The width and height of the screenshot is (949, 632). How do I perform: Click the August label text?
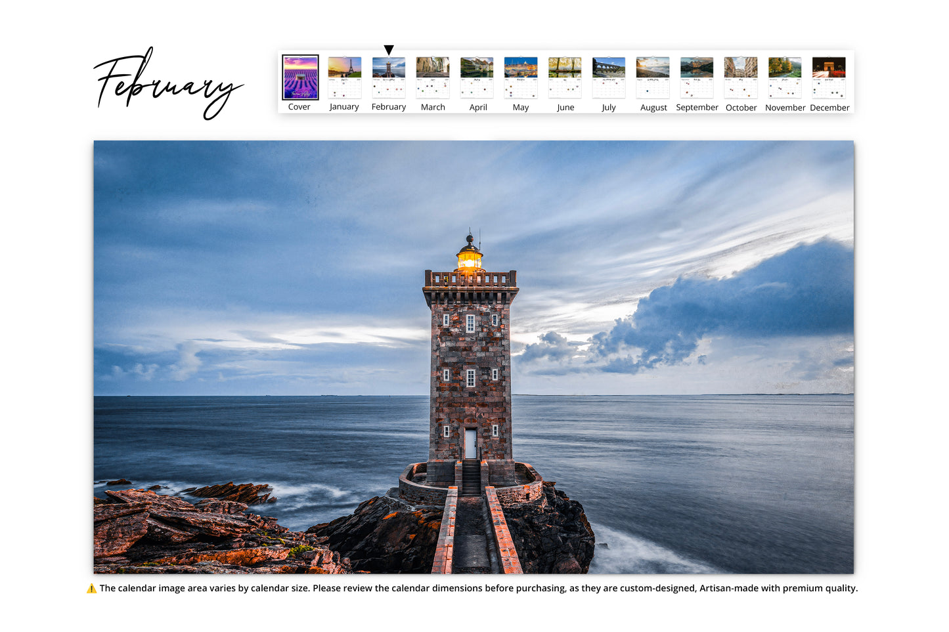(653, 108)
